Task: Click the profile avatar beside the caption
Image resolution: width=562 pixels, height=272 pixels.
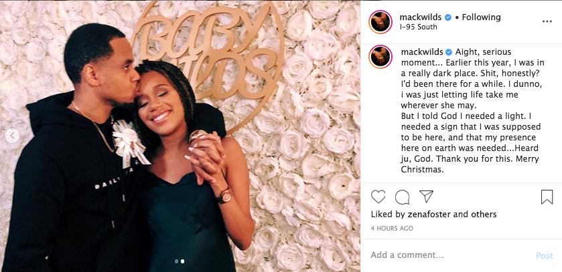Action: tap(380, 57)
